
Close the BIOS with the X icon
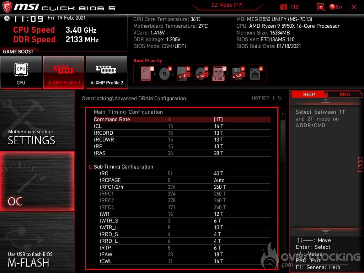pos(354,7)
